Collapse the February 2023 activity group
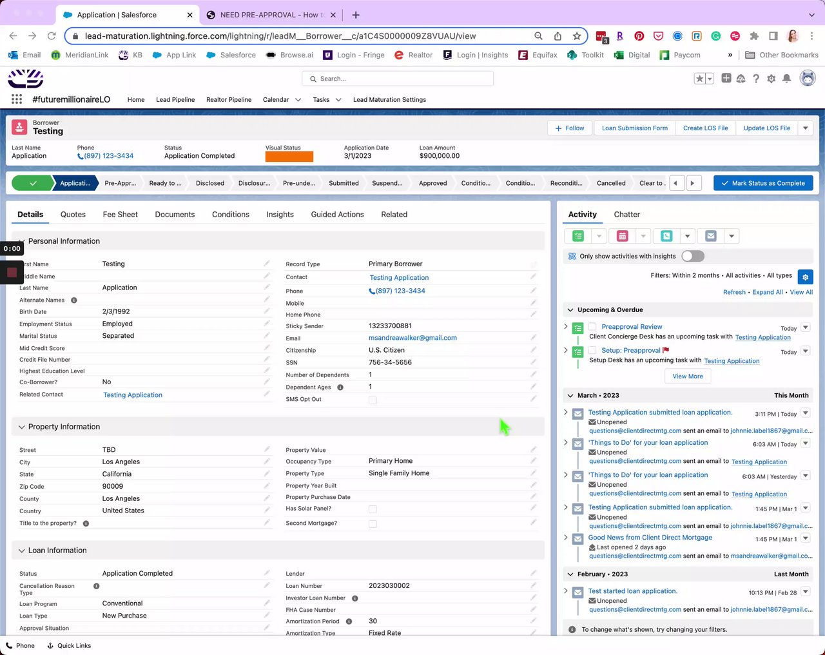825x655 pixels. coord(570,574)
